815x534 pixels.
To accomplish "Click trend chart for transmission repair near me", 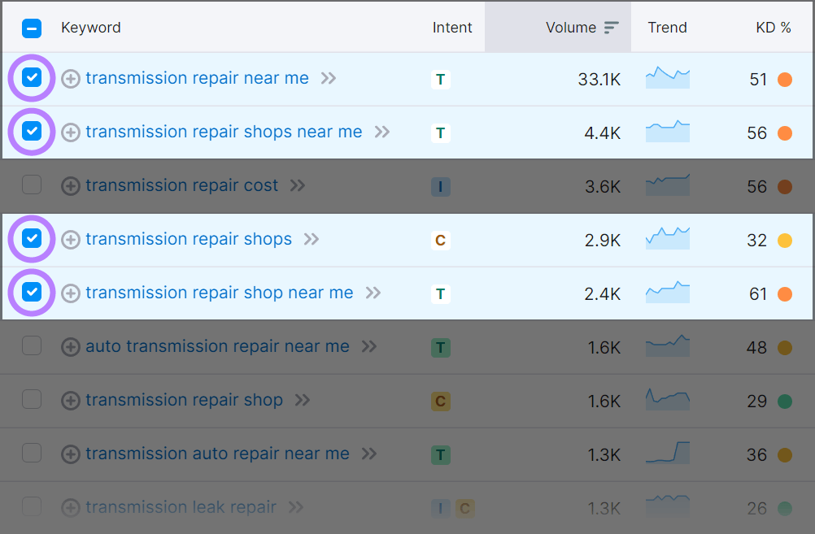I will (x=668, y=77).
